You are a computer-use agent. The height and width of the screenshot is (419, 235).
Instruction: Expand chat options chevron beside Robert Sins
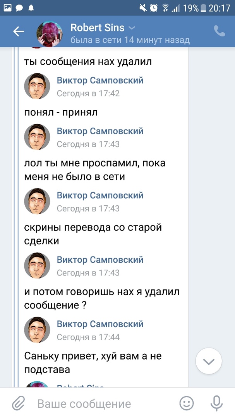click(132, 28)
